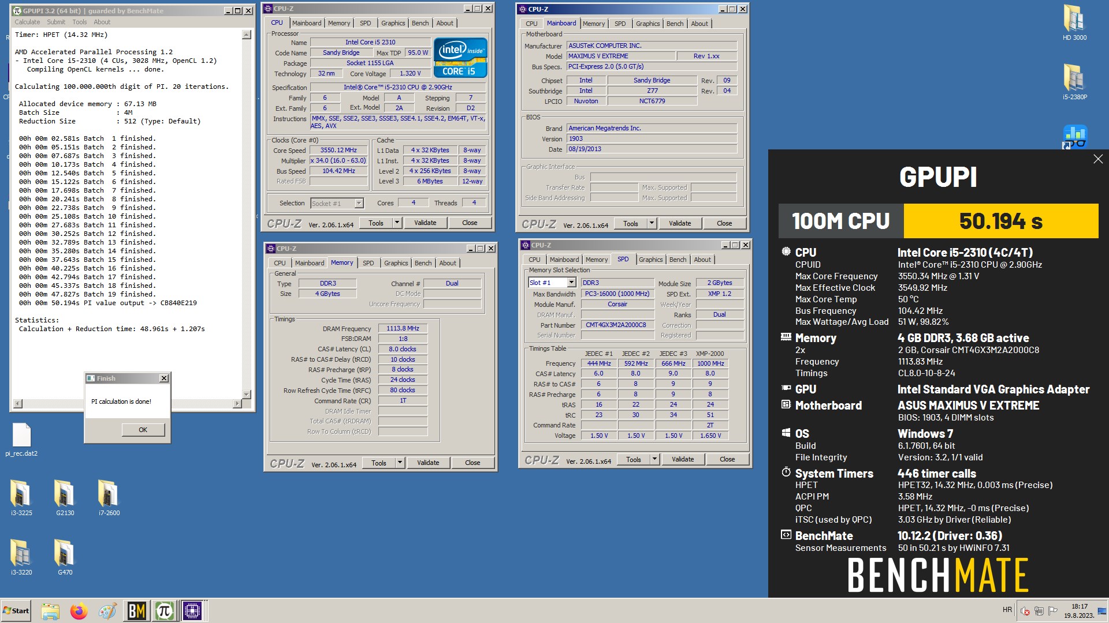Open Paint from the taskbar palette icon
The height and width of the screenshot is (623, 1109).
pyautogui.click(x=107, y=611)
